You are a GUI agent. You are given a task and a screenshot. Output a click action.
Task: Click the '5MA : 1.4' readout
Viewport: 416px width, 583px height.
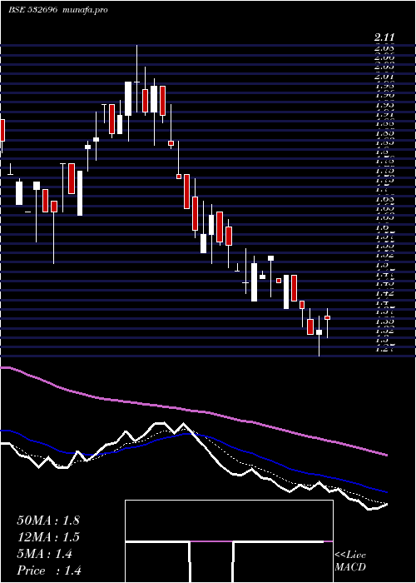coord(45,554)
